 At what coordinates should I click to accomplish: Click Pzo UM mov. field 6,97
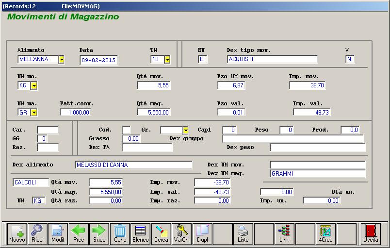point(231,85)
